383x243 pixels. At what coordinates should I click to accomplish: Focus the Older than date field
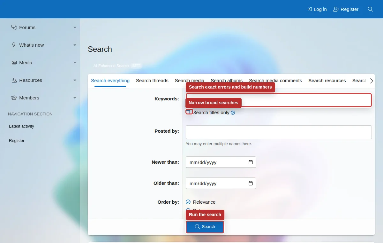click(221, 183)
